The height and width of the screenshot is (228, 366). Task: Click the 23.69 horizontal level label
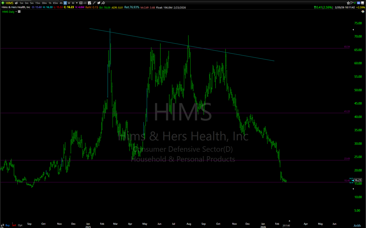pos(347,159)
